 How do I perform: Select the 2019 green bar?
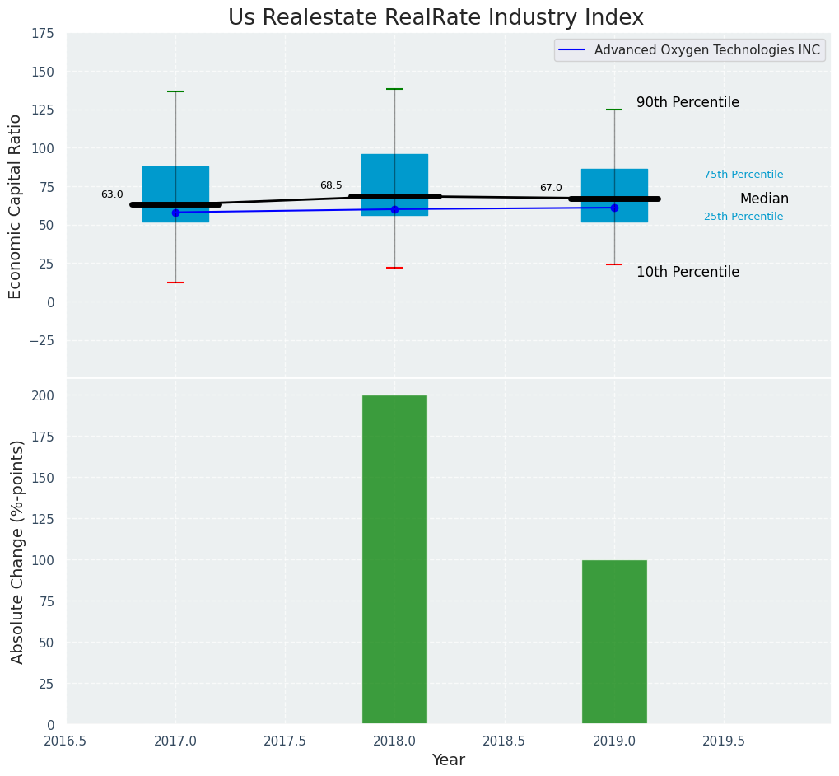pos(614,642)
